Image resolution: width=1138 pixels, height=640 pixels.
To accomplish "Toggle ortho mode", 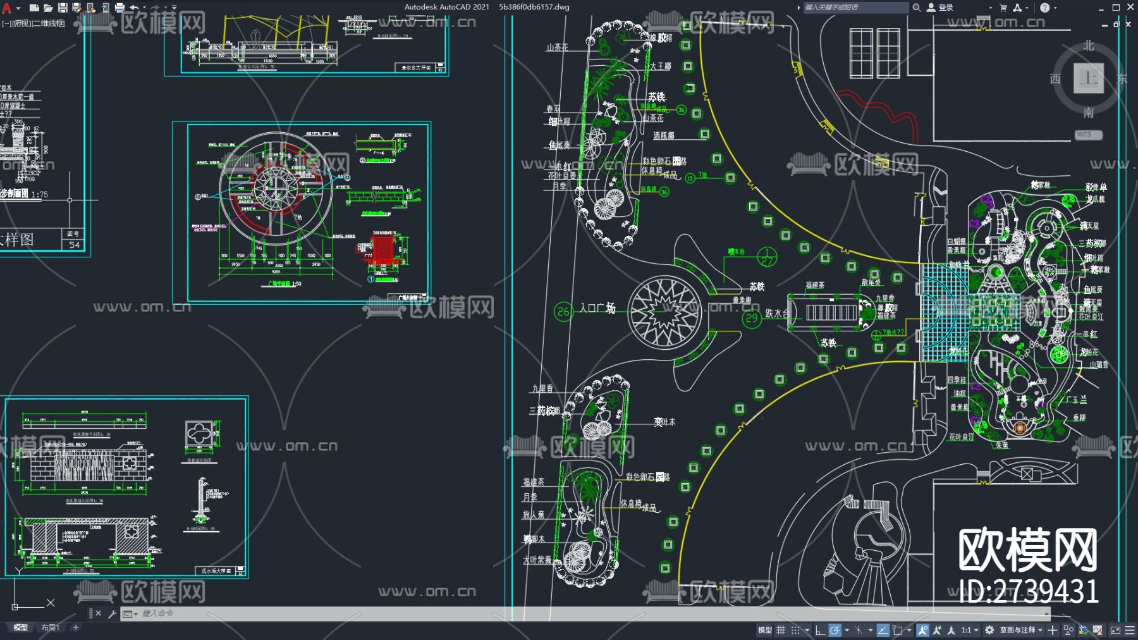I will click(820, 630).
